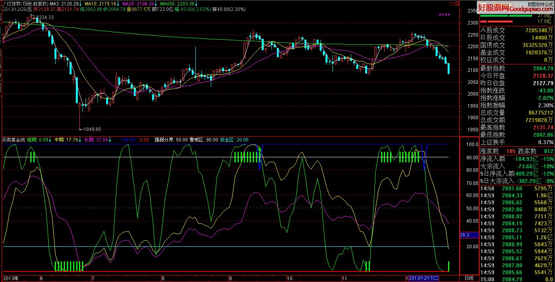
Task: Click the 总成交额 7219820万 value
Action: pos(539,120)
